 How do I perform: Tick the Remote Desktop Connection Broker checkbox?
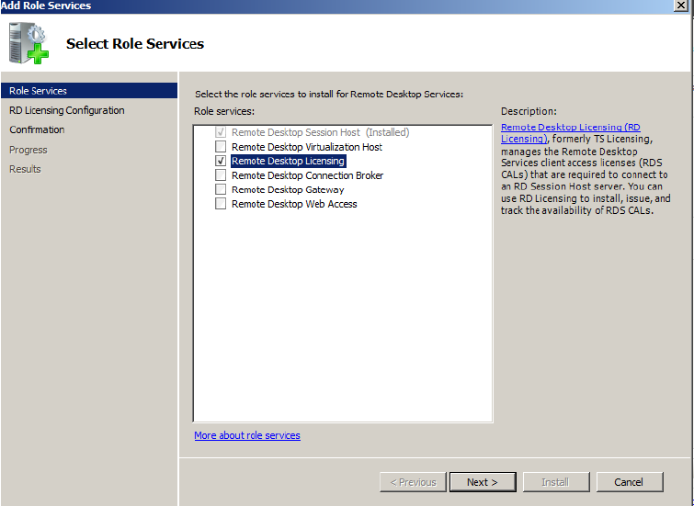coord(221,175)
